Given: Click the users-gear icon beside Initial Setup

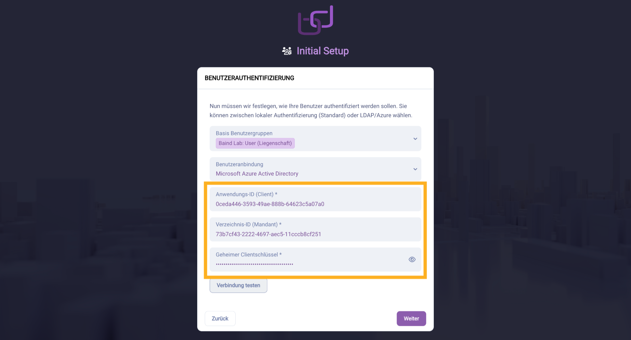Looking at the screenshot, I should coord(287,51).
